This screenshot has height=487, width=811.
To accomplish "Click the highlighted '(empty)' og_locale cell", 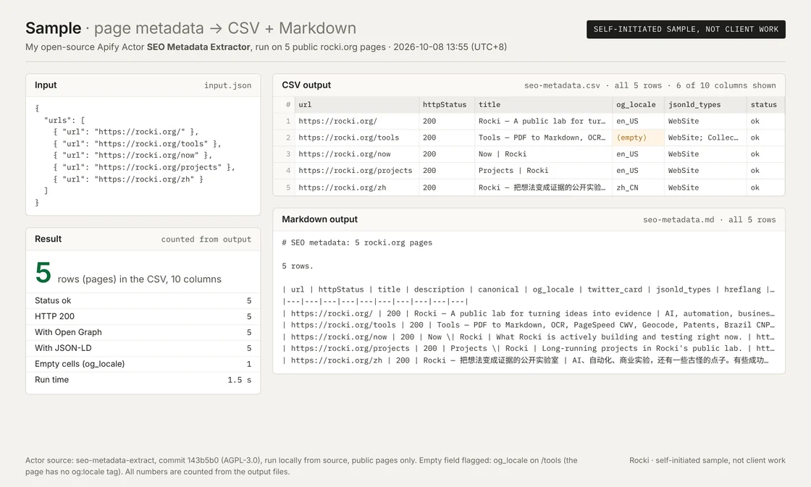I will point(638,137).
